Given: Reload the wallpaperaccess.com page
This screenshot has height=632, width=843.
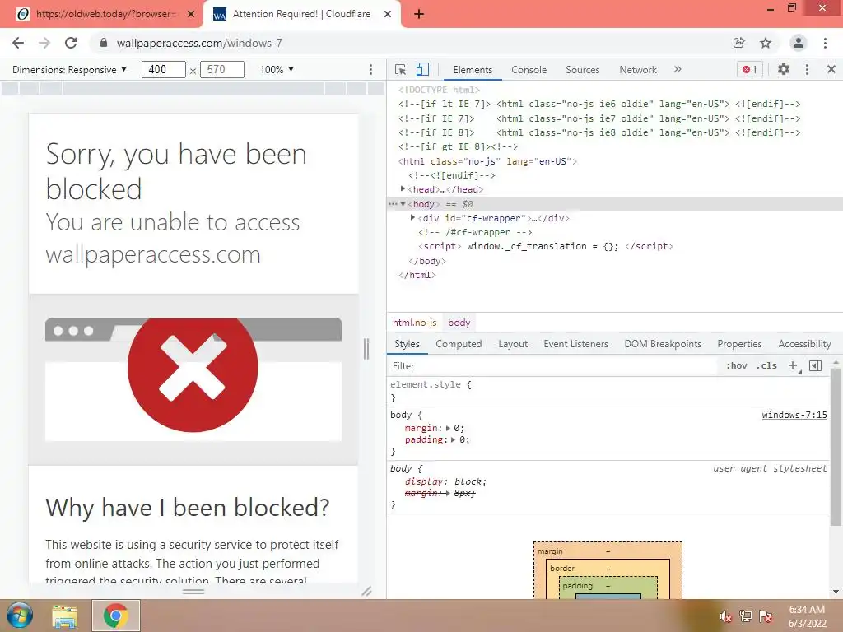Looking at the screenshot, I should tap(71, 43).
